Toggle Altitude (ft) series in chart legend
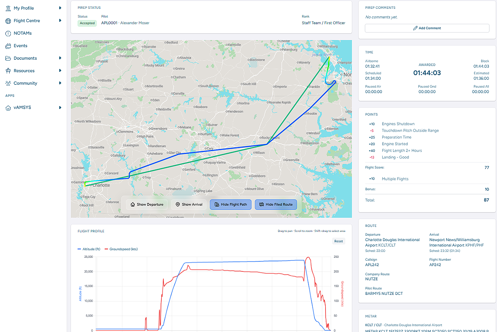 tap(89, 249)
